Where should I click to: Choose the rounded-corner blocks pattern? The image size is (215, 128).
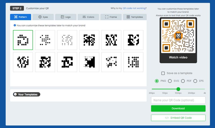point(111,40)
